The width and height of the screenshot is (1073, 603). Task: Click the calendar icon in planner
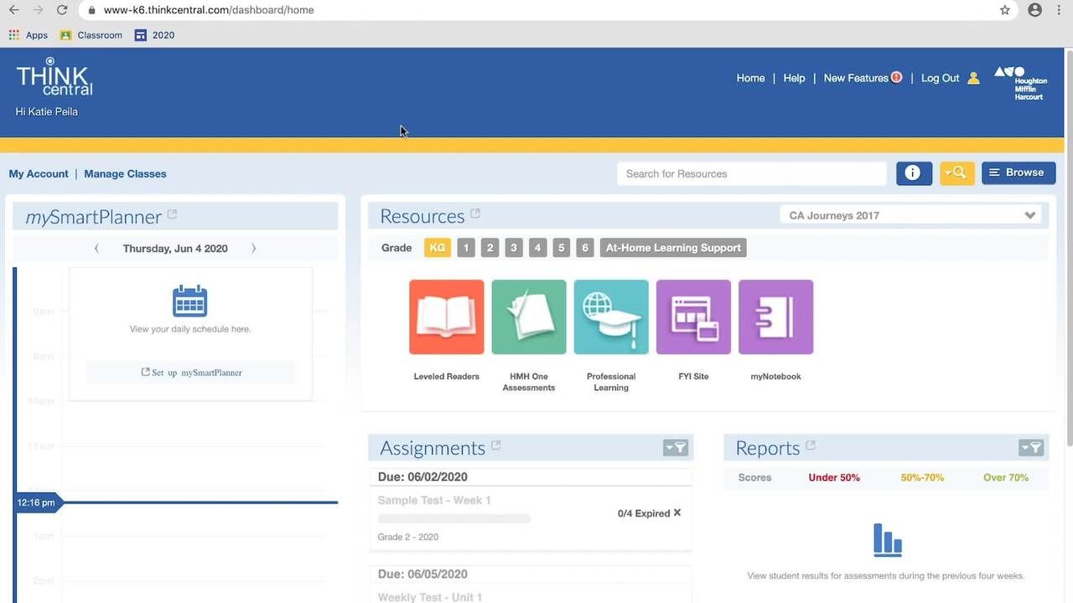pyautogui.click(x=189, y=301)
